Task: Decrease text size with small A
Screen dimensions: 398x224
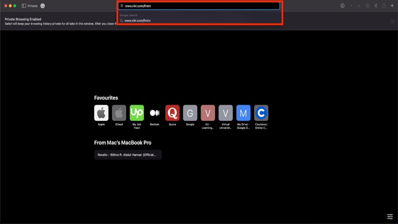Action: 351,6
